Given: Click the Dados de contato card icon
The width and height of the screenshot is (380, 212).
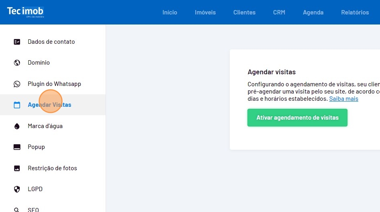Looking at the screenshot, I should [x=17, y=42].
